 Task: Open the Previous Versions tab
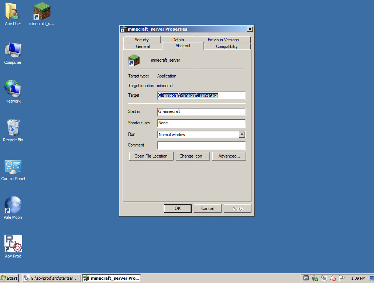pos(223,39)
